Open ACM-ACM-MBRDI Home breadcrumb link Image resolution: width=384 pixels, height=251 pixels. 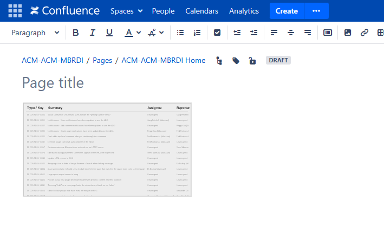click(x=164, y=60)
